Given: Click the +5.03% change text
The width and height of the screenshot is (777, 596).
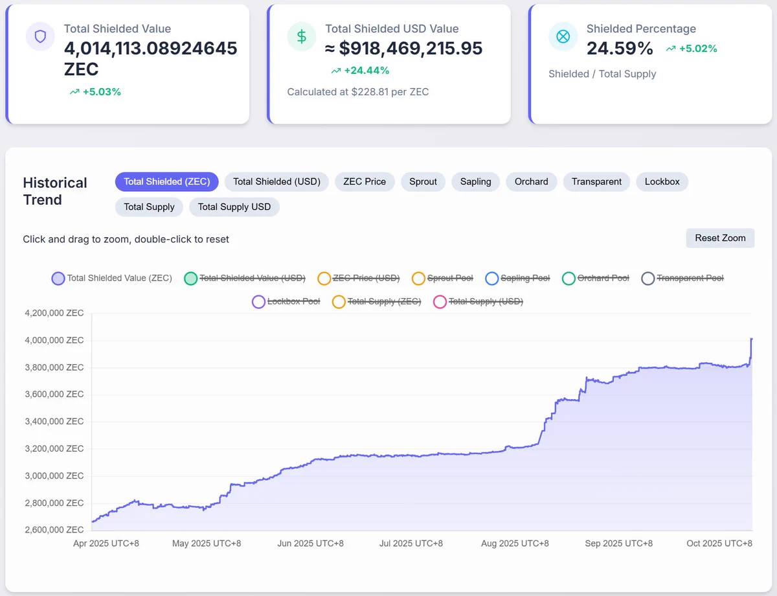Looking at the screenshot, I should (102, 92).
